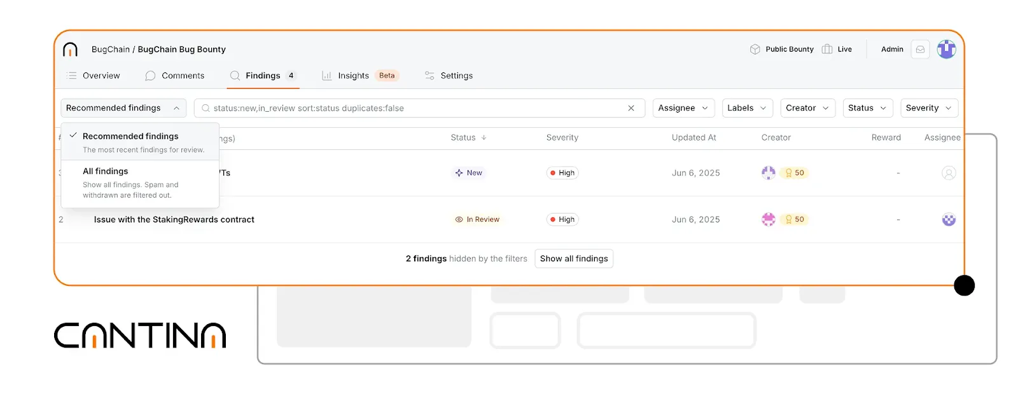
Task: Click the Status column sort arrow
Action: coord(484,137)
